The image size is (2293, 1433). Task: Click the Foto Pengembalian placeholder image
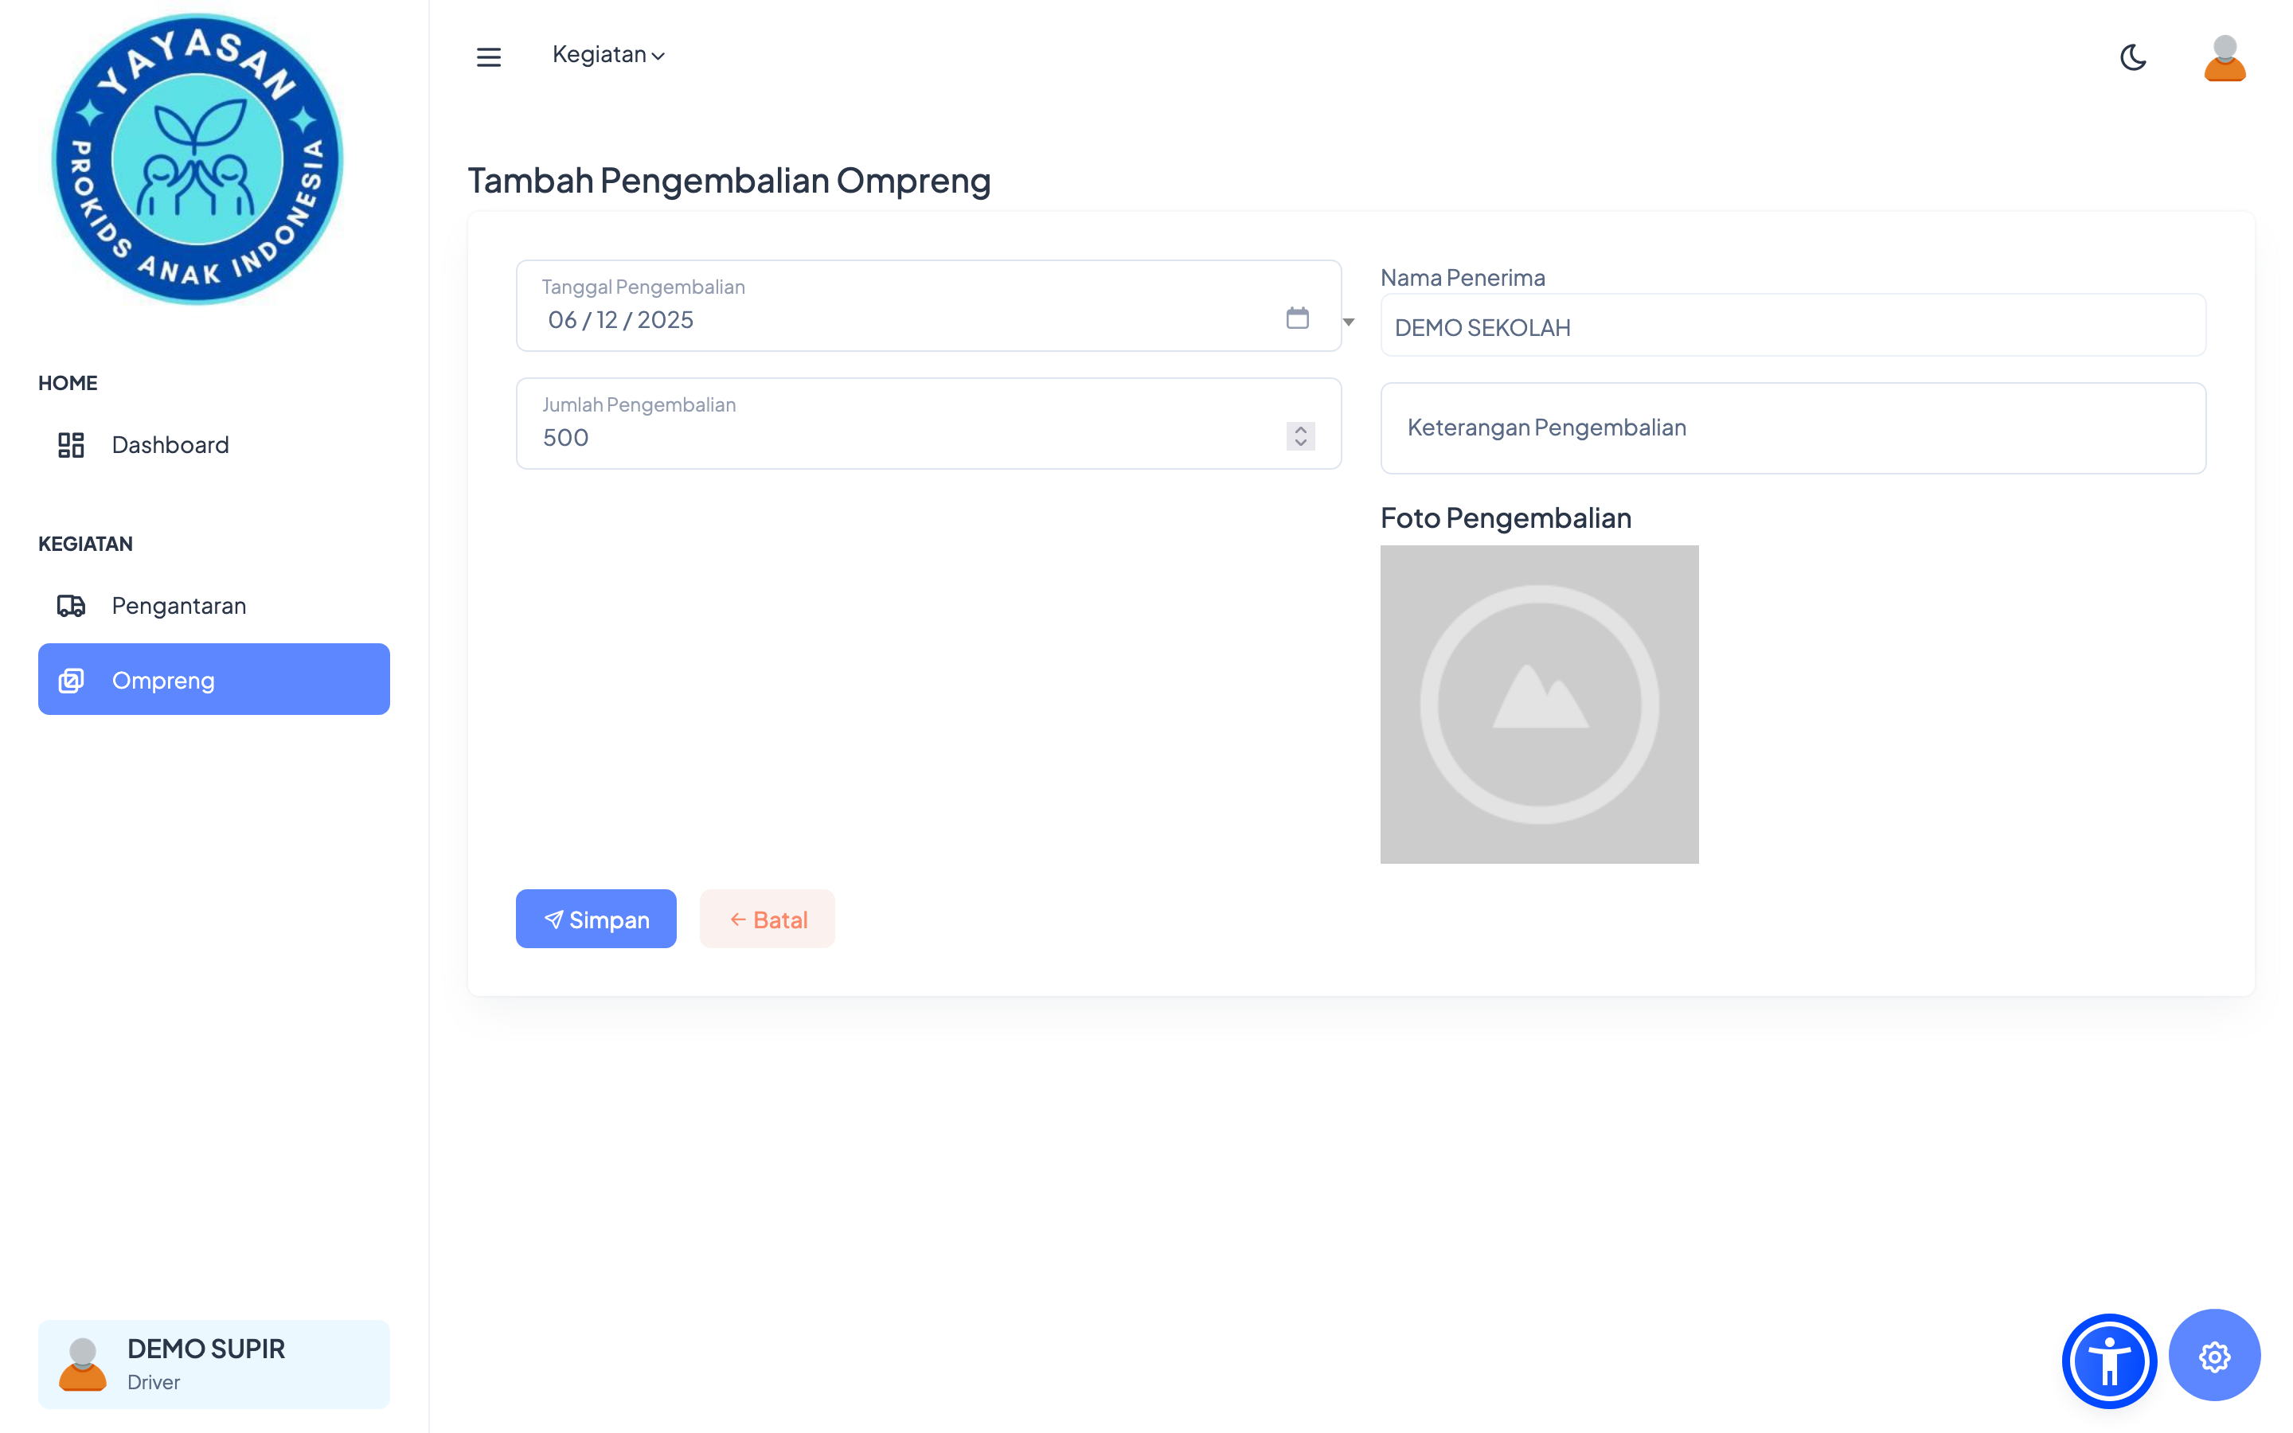click(x=1539, y=705)
